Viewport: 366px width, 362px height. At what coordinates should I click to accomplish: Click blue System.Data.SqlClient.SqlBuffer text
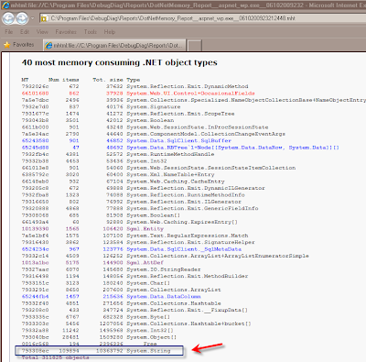coord(178,140)
